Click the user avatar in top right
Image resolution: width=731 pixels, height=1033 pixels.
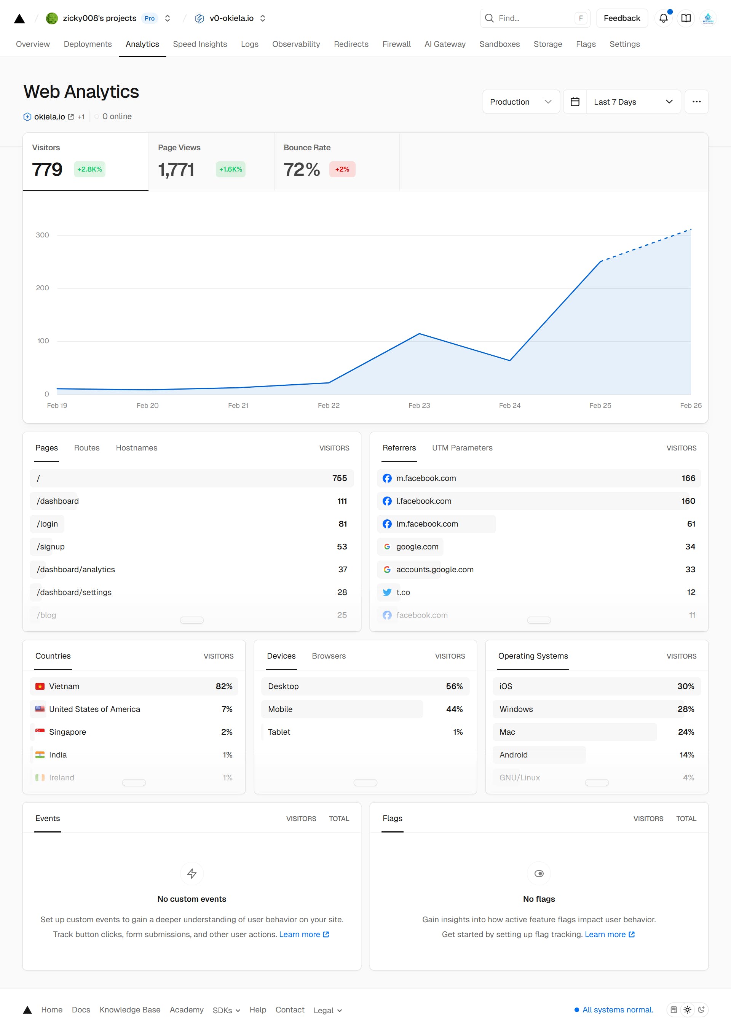pos(708,18)
